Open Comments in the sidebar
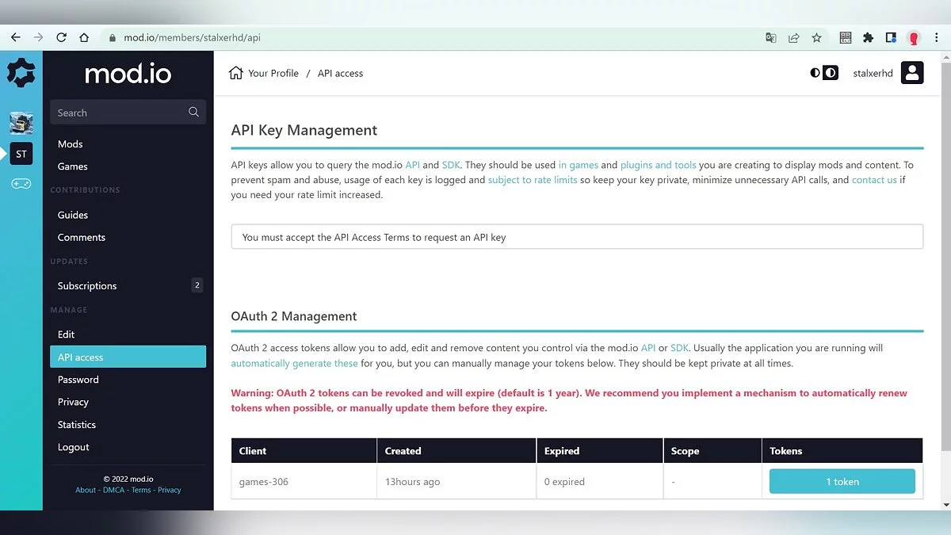Image resolution: width=951 pixels, height=535 pixels. tap(81, 237)
